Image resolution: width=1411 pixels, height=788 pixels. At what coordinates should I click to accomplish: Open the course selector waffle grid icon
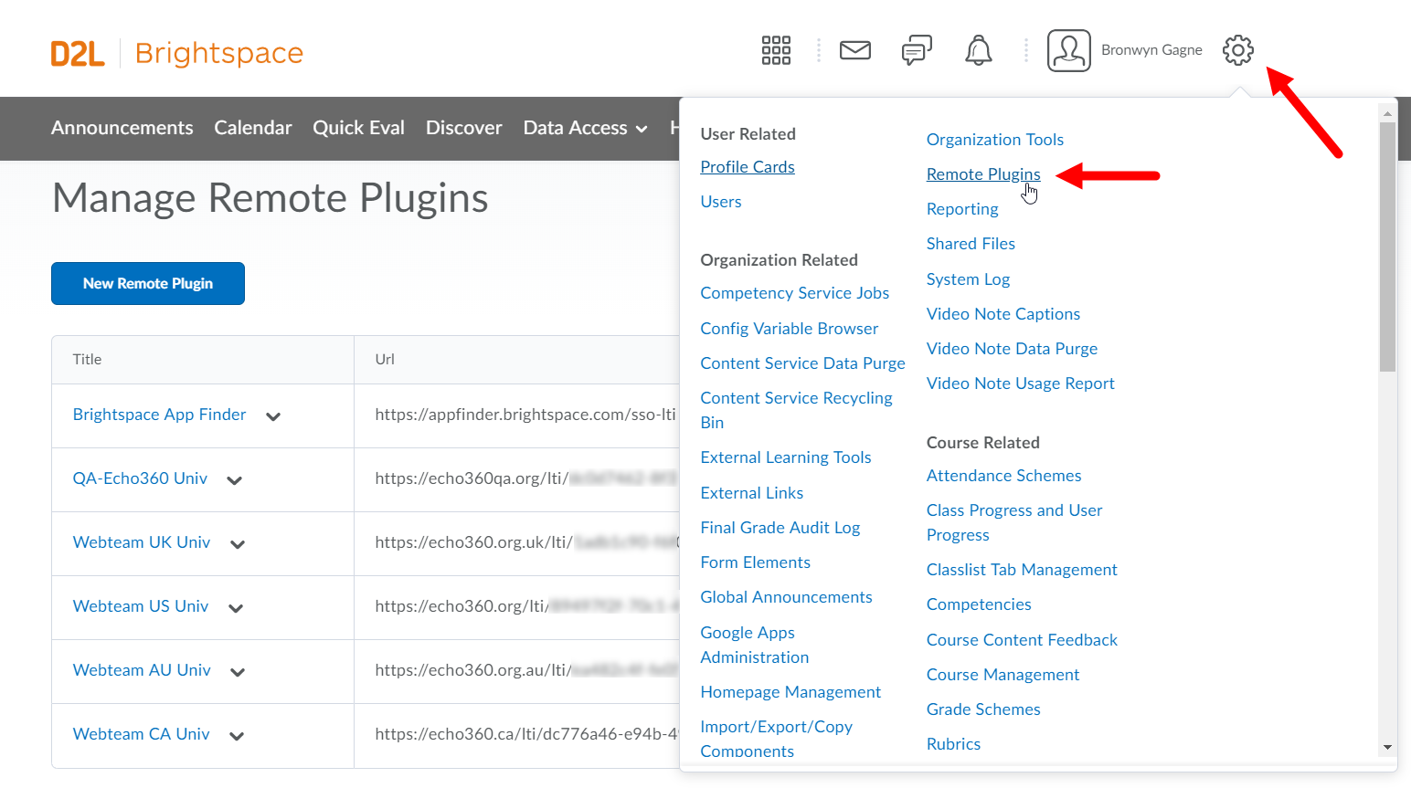pos(776,50)
